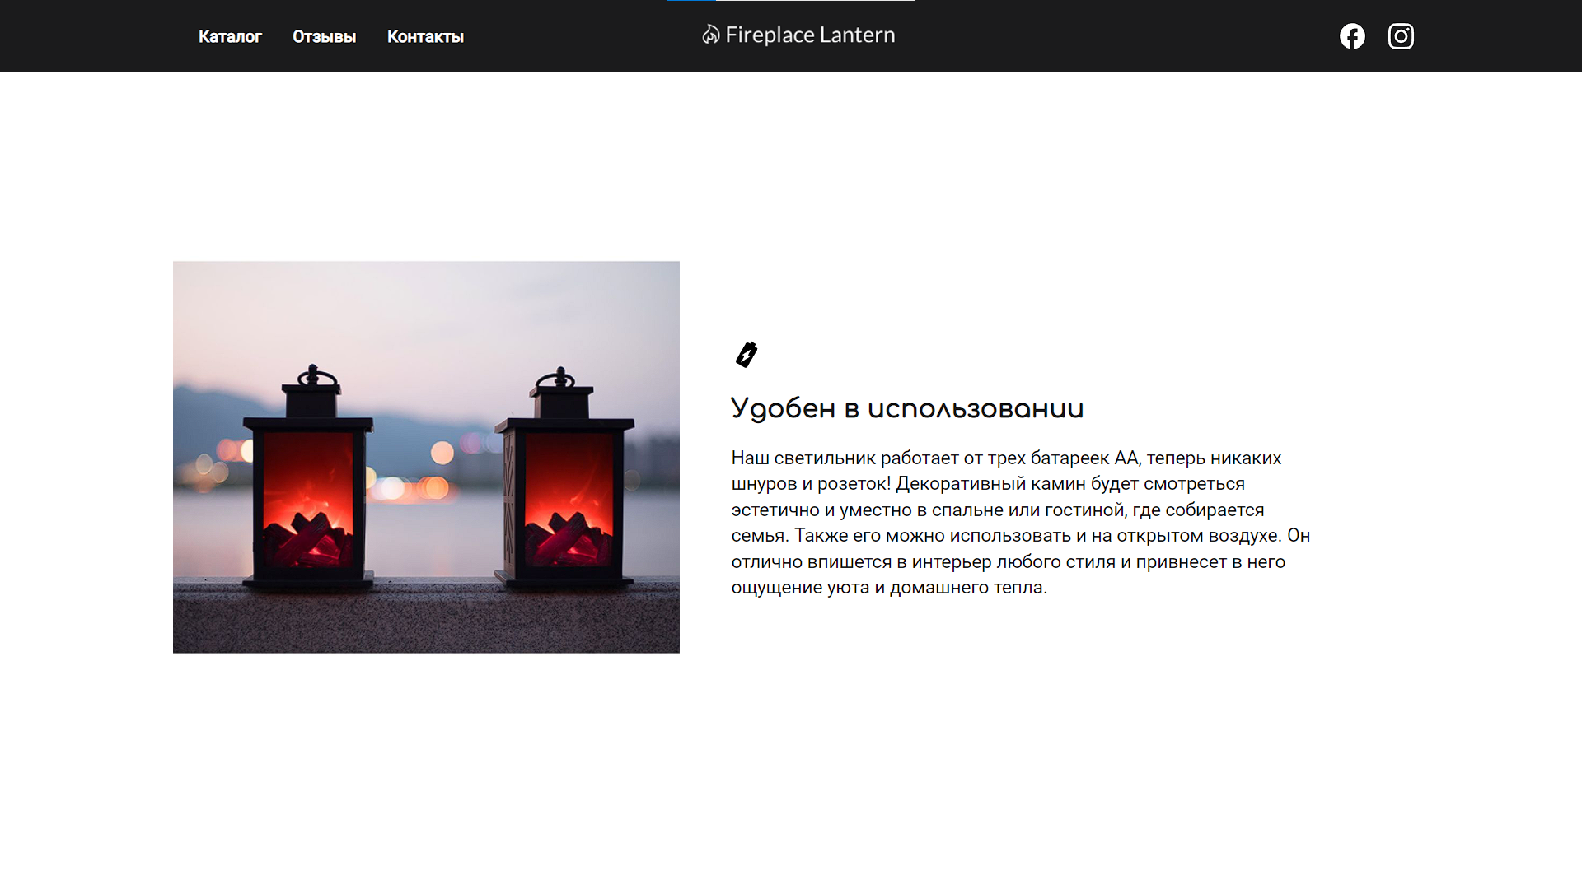Go to the Отзывы section
The height and width of the screenshot is (889, 1582).
(324, 37)
